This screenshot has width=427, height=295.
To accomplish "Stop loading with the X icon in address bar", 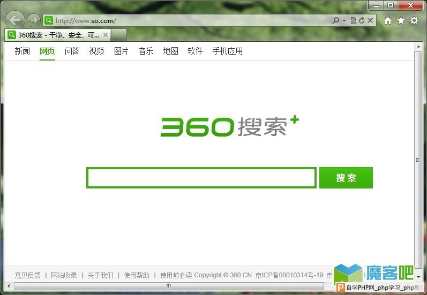I will point(370,20).
